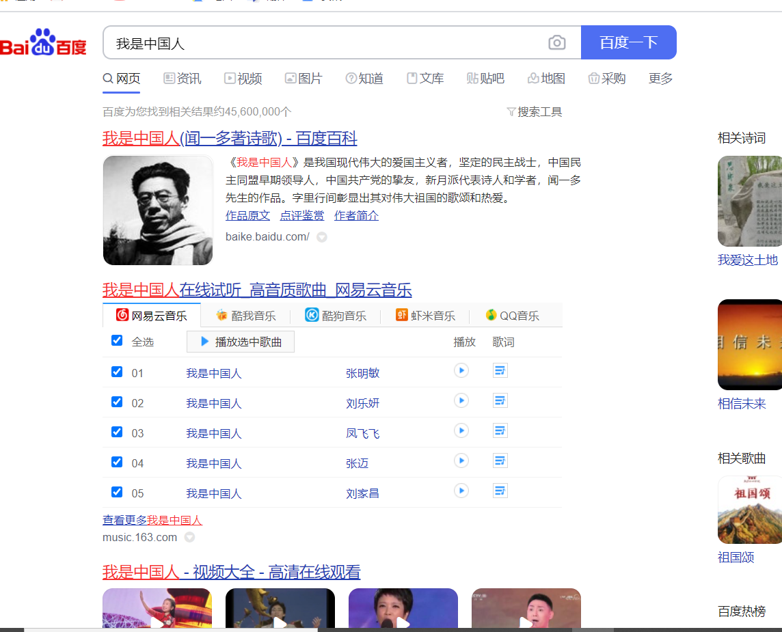Uncheck song 02 checkbox
Image resolution: width=782 pixels, height=632 pixels.
coord(117,402)
